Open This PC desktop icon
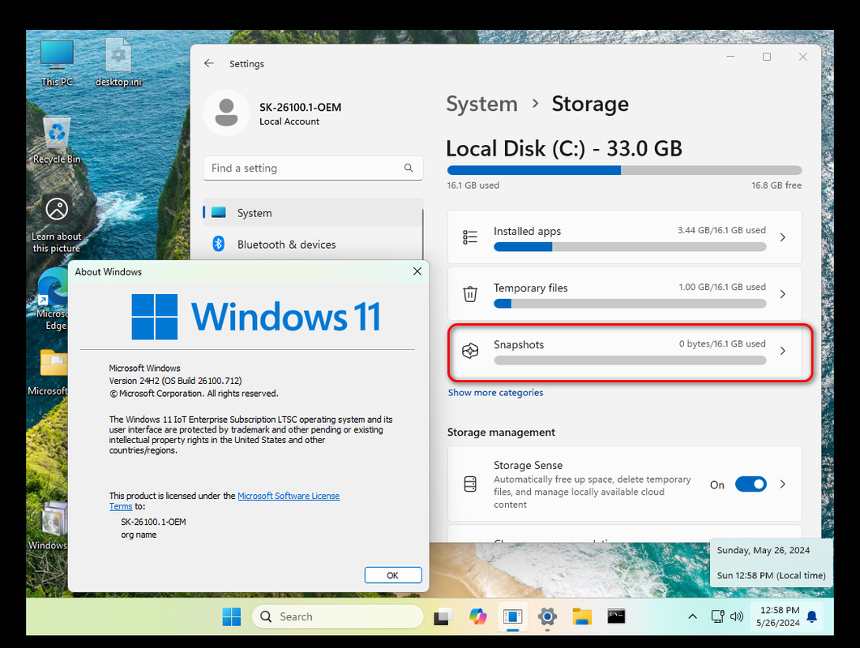The width and height of the screenshot is (860, 648). [57, 63]
